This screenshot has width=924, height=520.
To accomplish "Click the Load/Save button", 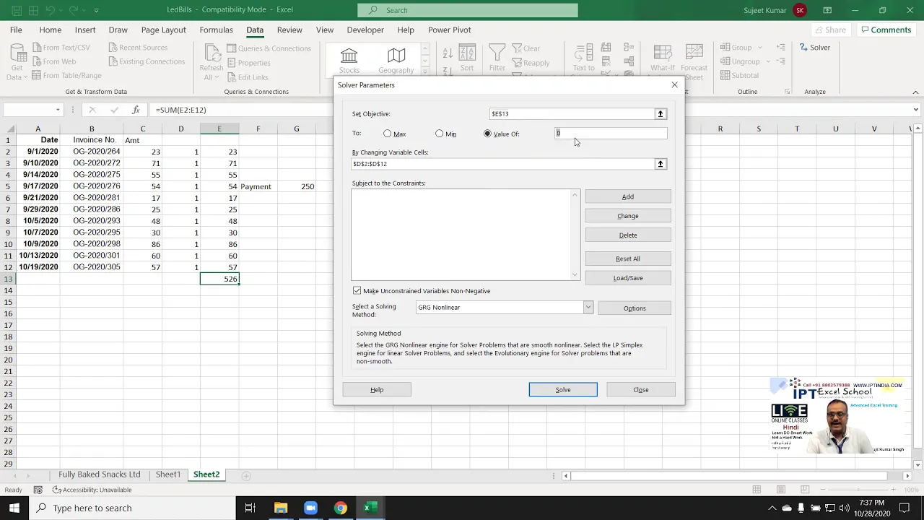I will [x=628, y=278].
